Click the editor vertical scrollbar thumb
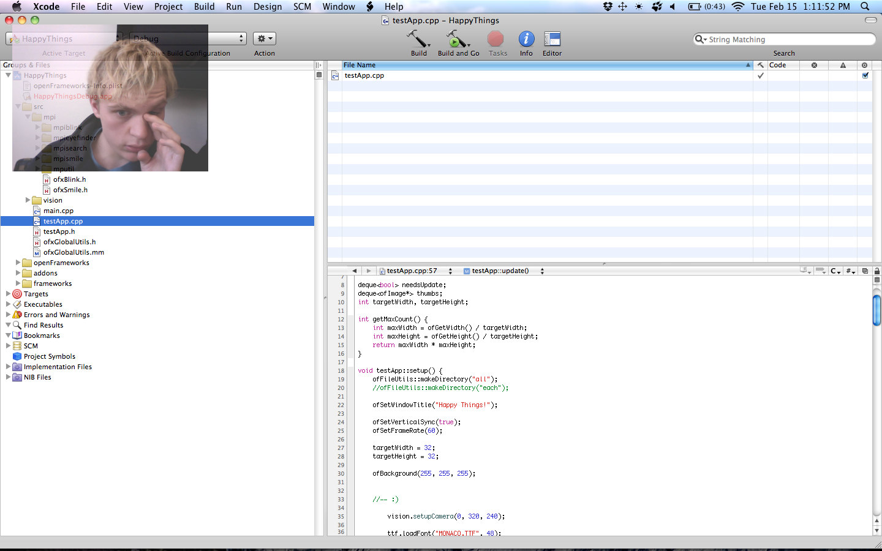 (x=876, y=310)
